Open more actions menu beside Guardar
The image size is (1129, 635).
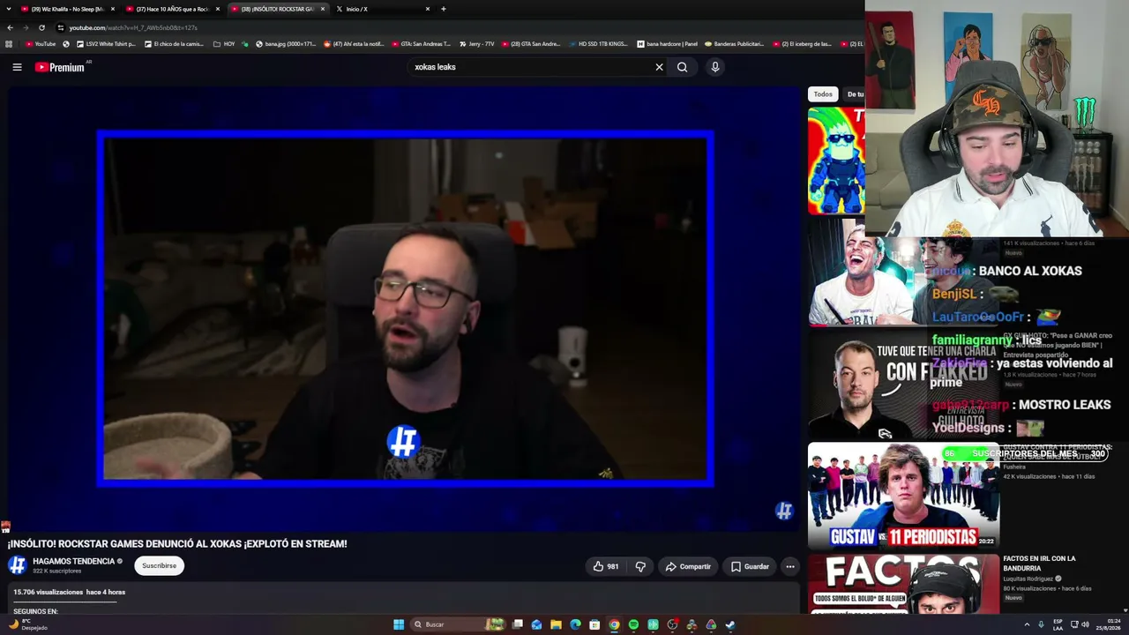pos(790,566)
